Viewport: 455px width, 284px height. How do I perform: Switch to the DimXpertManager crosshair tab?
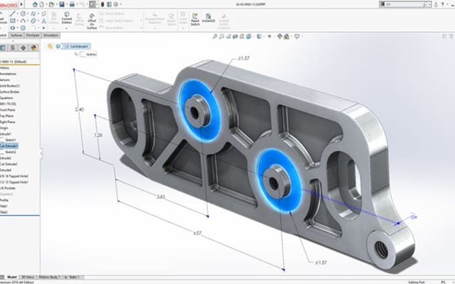point(23,47)
